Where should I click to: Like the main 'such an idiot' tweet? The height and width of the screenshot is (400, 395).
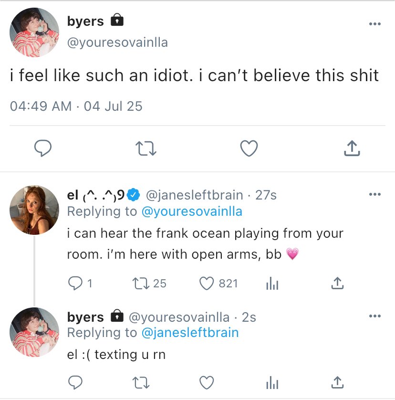coord(249,149)
